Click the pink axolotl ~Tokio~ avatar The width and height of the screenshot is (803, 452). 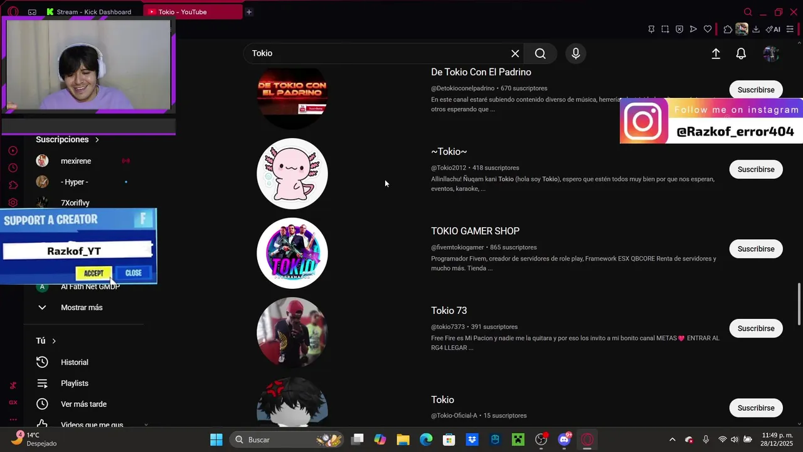point(292,174)
